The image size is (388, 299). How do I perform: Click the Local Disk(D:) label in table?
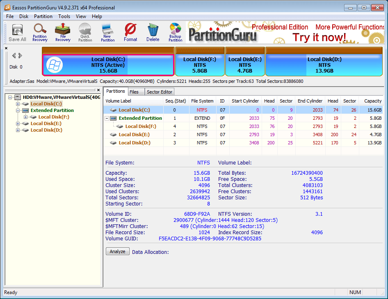[x=135, y=143]
